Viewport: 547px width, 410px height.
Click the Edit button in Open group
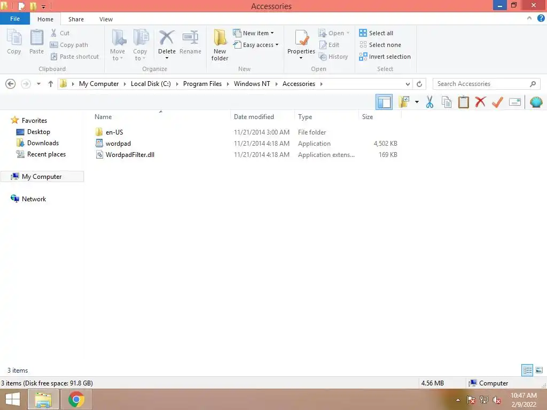tap(329, 45)
